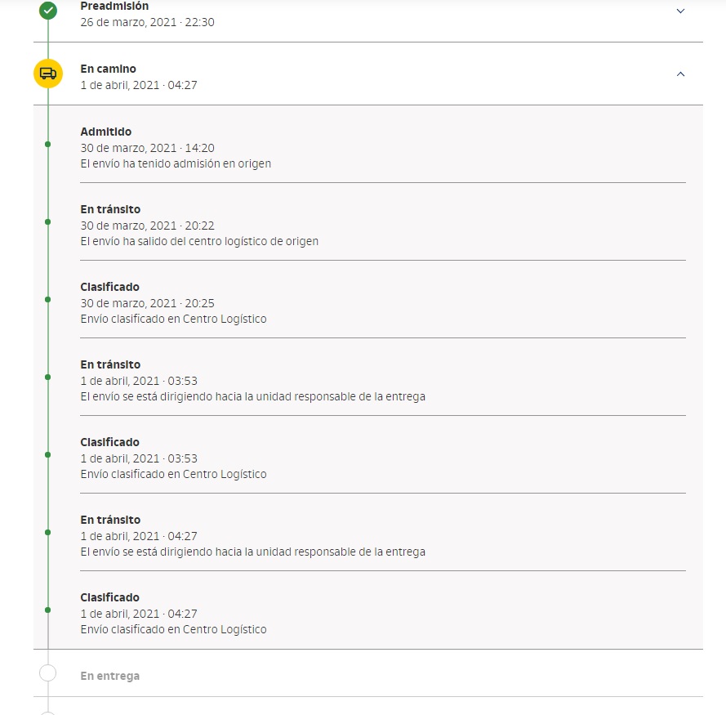Viewport: 726px width, 715px height.
Task: Select the 20:25 Clasificado timeline dot
Action: pos(47,300)
